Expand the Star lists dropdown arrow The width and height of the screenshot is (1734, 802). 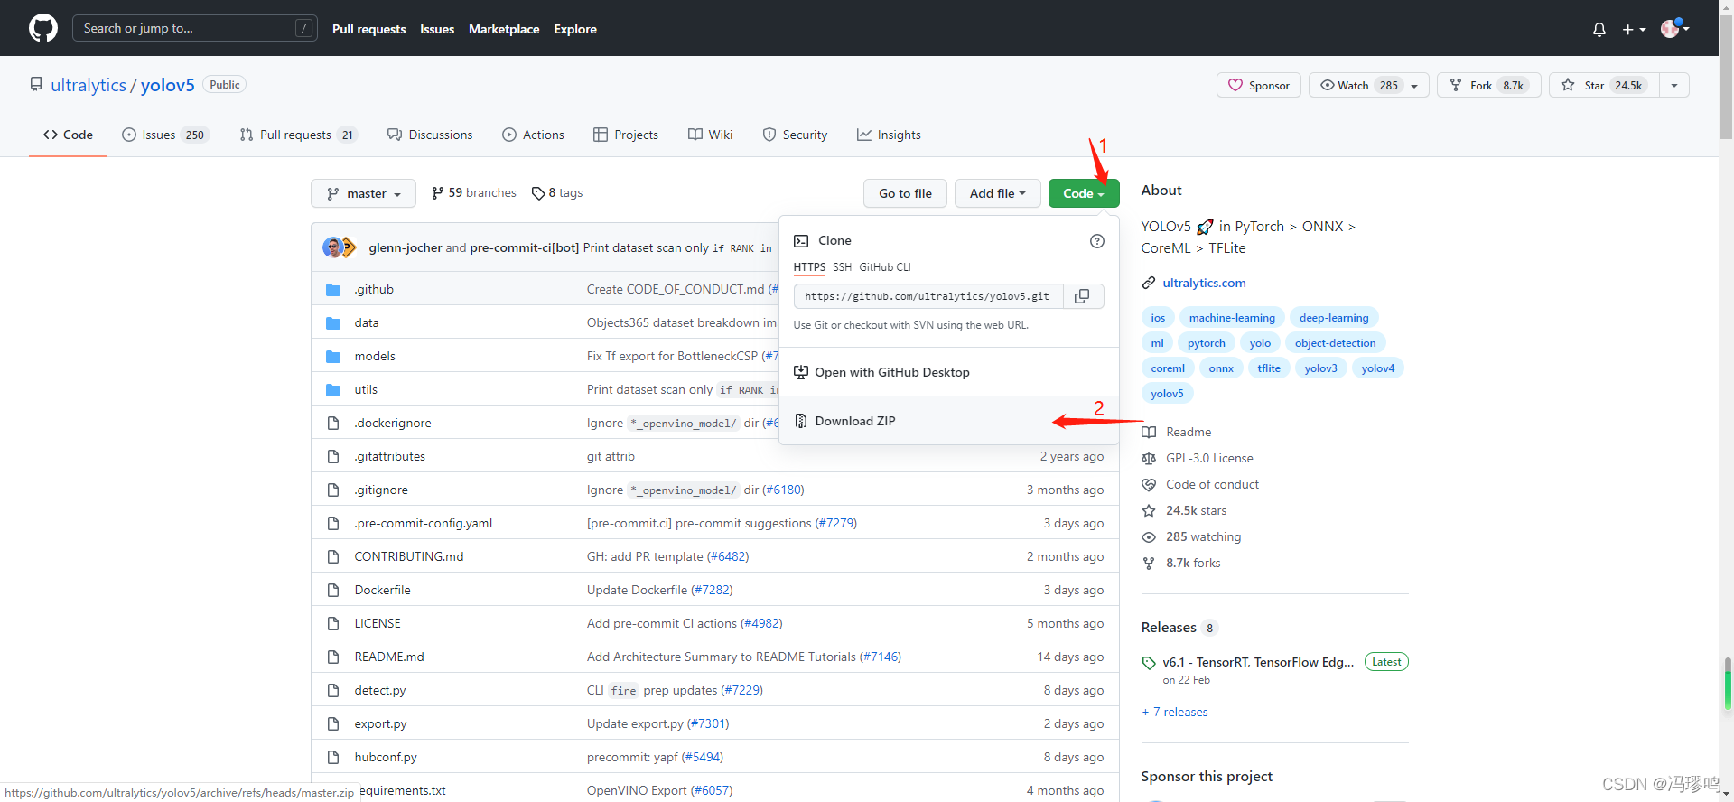pos(1674,85)
